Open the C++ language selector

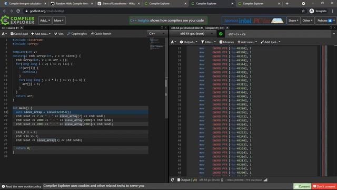157,34
